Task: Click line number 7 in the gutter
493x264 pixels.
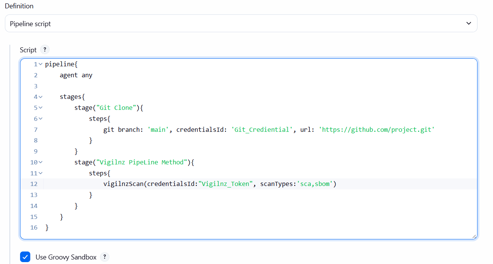Action: click(x=35, y=129)
